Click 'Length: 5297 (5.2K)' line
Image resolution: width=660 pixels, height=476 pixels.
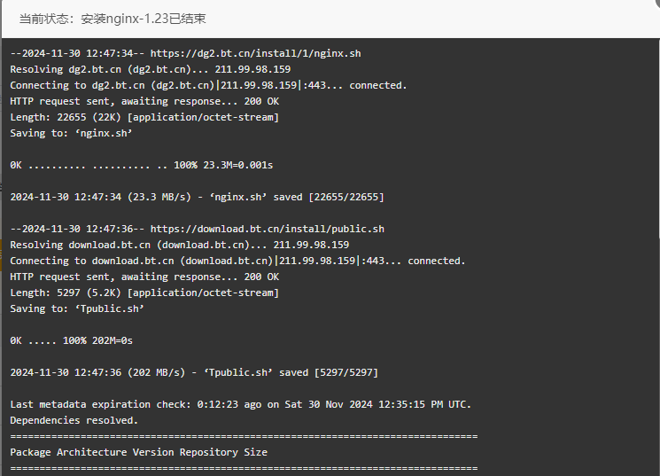click(x=144, y=293)
